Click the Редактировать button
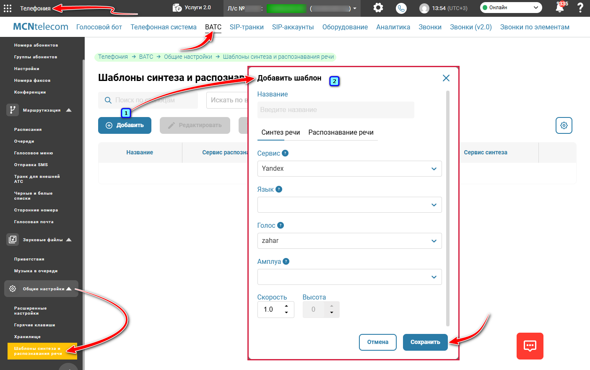 pyautogui.click(x=195, y=125)
